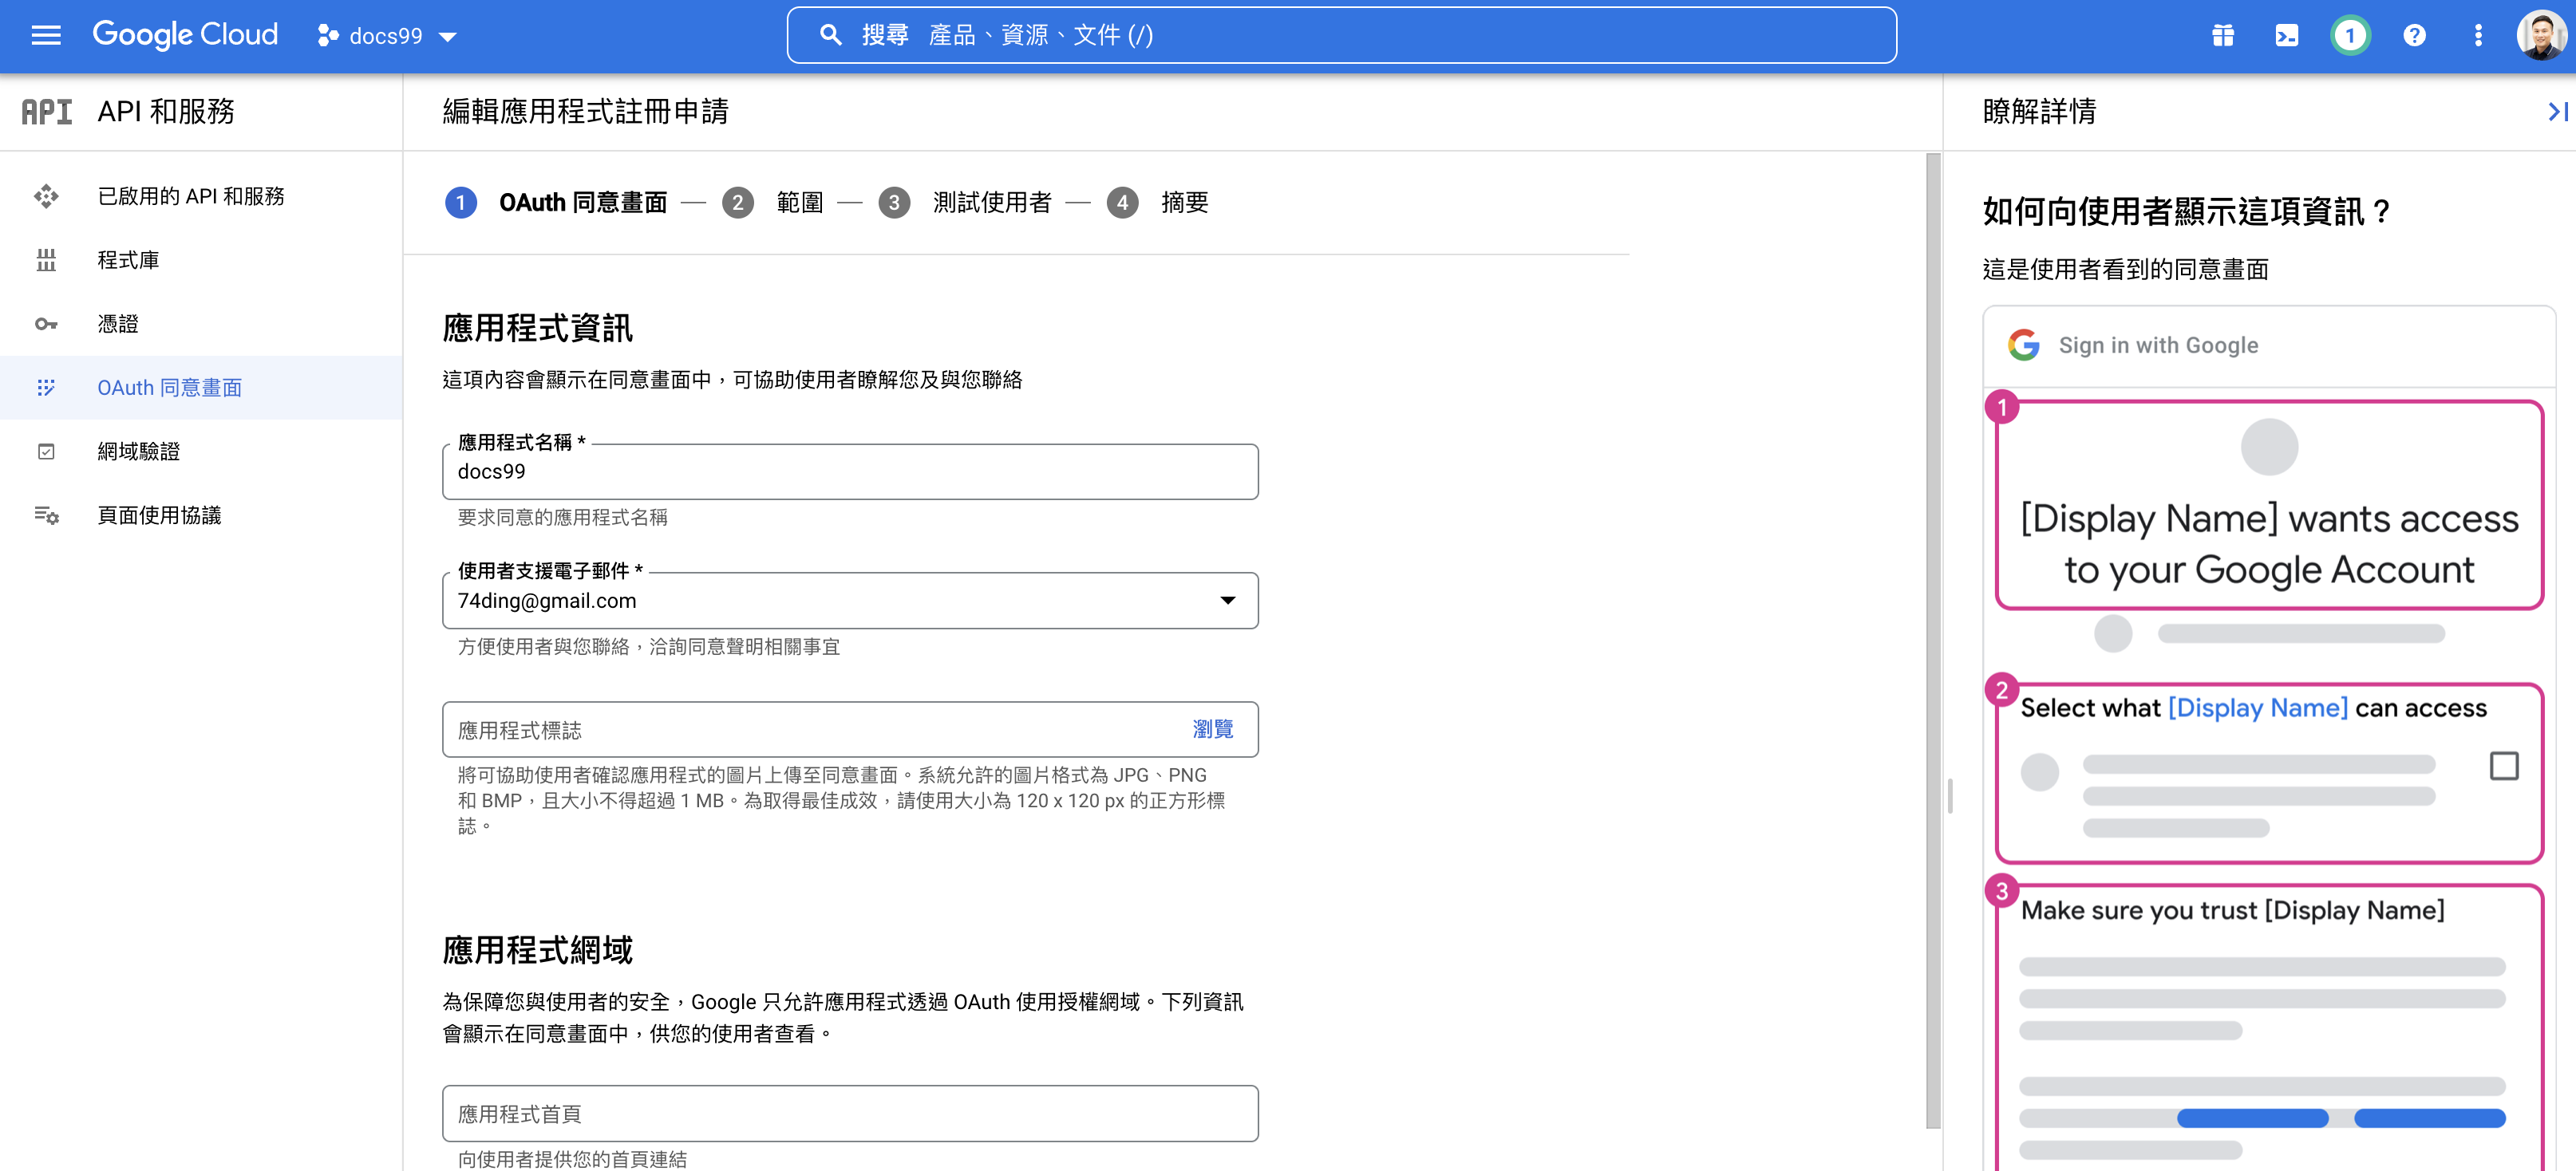Select 網域驗證 sidebar item
Screen dimensions: 2576x1171
pos(138,451)
